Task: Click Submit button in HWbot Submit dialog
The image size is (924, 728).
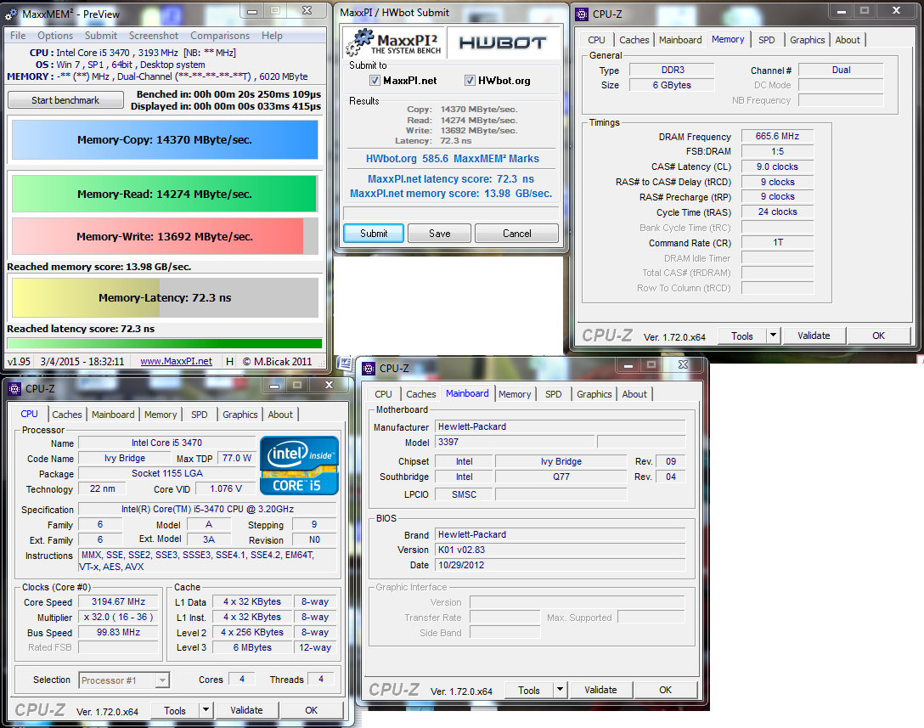Action: [x=374, y=234]
